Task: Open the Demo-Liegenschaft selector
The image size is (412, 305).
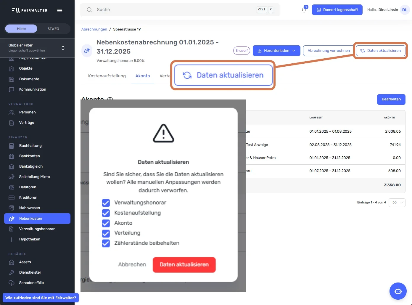Action: pos(337,10)
